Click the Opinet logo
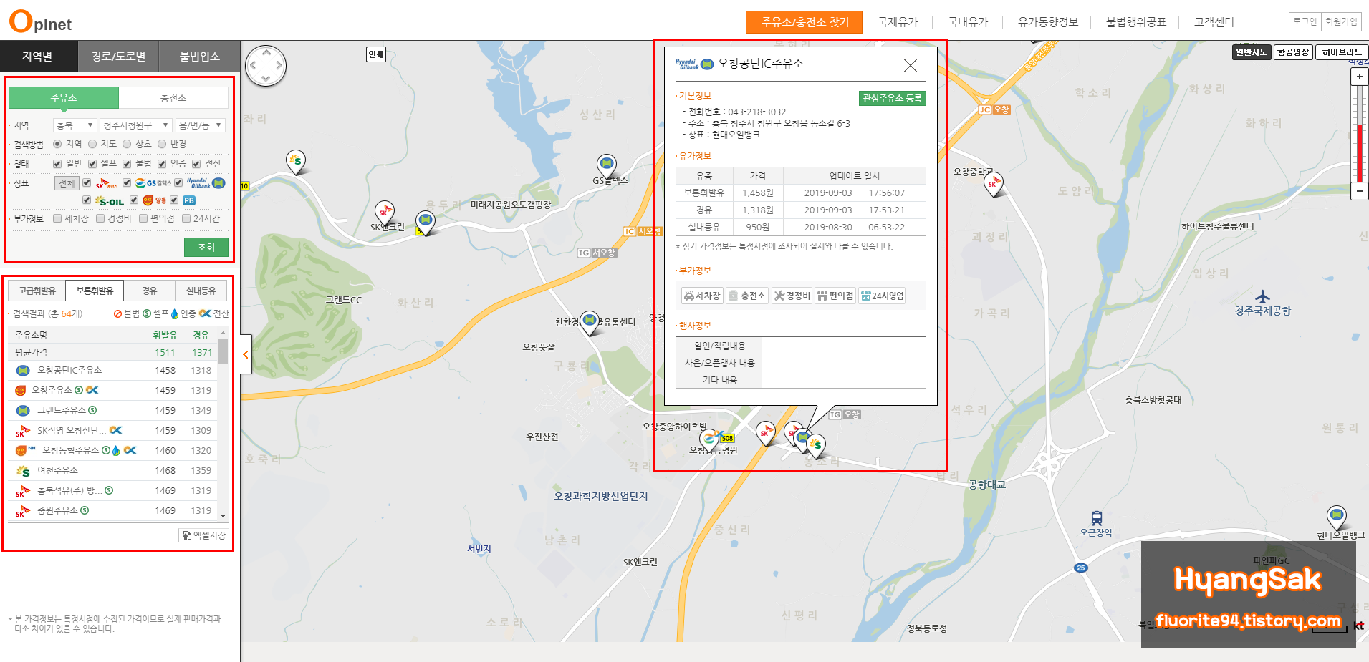 [41, 21]
